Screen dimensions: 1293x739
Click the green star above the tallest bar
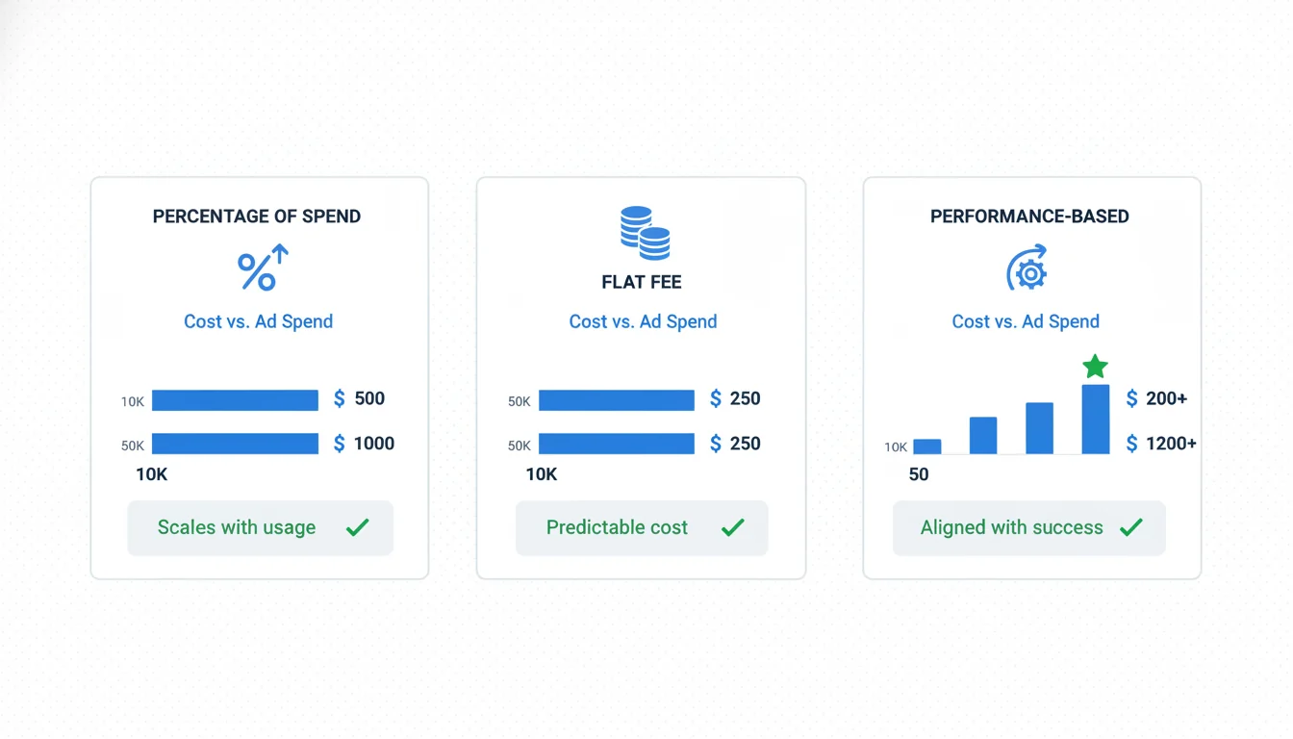click(1095, 366)
